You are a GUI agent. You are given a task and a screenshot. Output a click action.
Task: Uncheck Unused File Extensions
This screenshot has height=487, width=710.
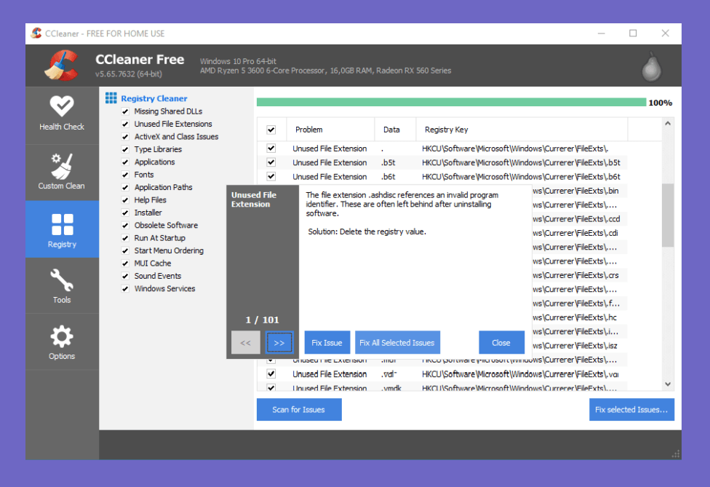(125, 124)
